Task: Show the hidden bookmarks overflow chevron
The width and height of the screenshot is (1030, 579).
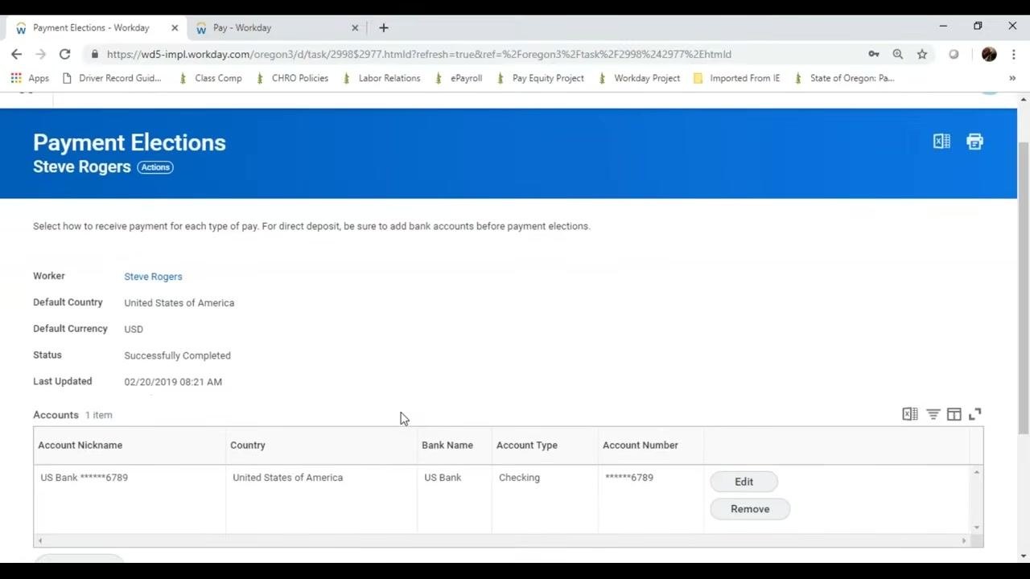Action: (x=1012, y=78)
